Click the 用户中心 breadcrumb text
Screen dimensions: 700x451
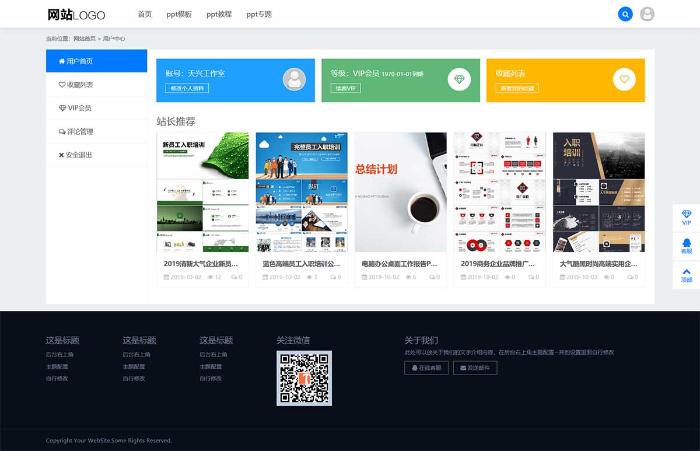114,39
